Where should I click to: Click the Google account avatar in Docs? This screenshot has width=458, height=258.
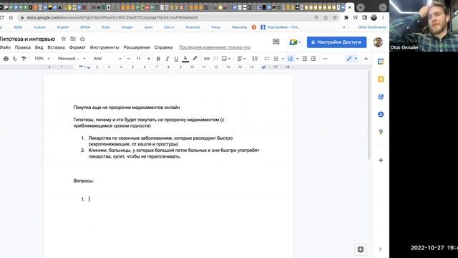pyautogui.click(x=378, y=42)
